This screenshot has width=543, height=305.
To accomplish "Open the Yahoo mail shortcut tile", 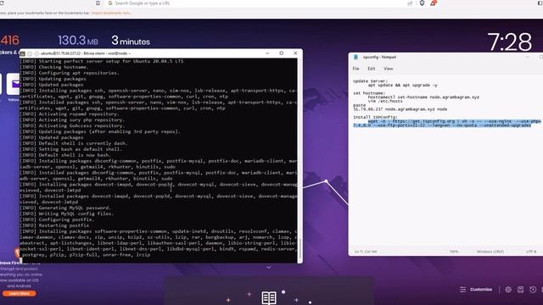I will [14, 84].
